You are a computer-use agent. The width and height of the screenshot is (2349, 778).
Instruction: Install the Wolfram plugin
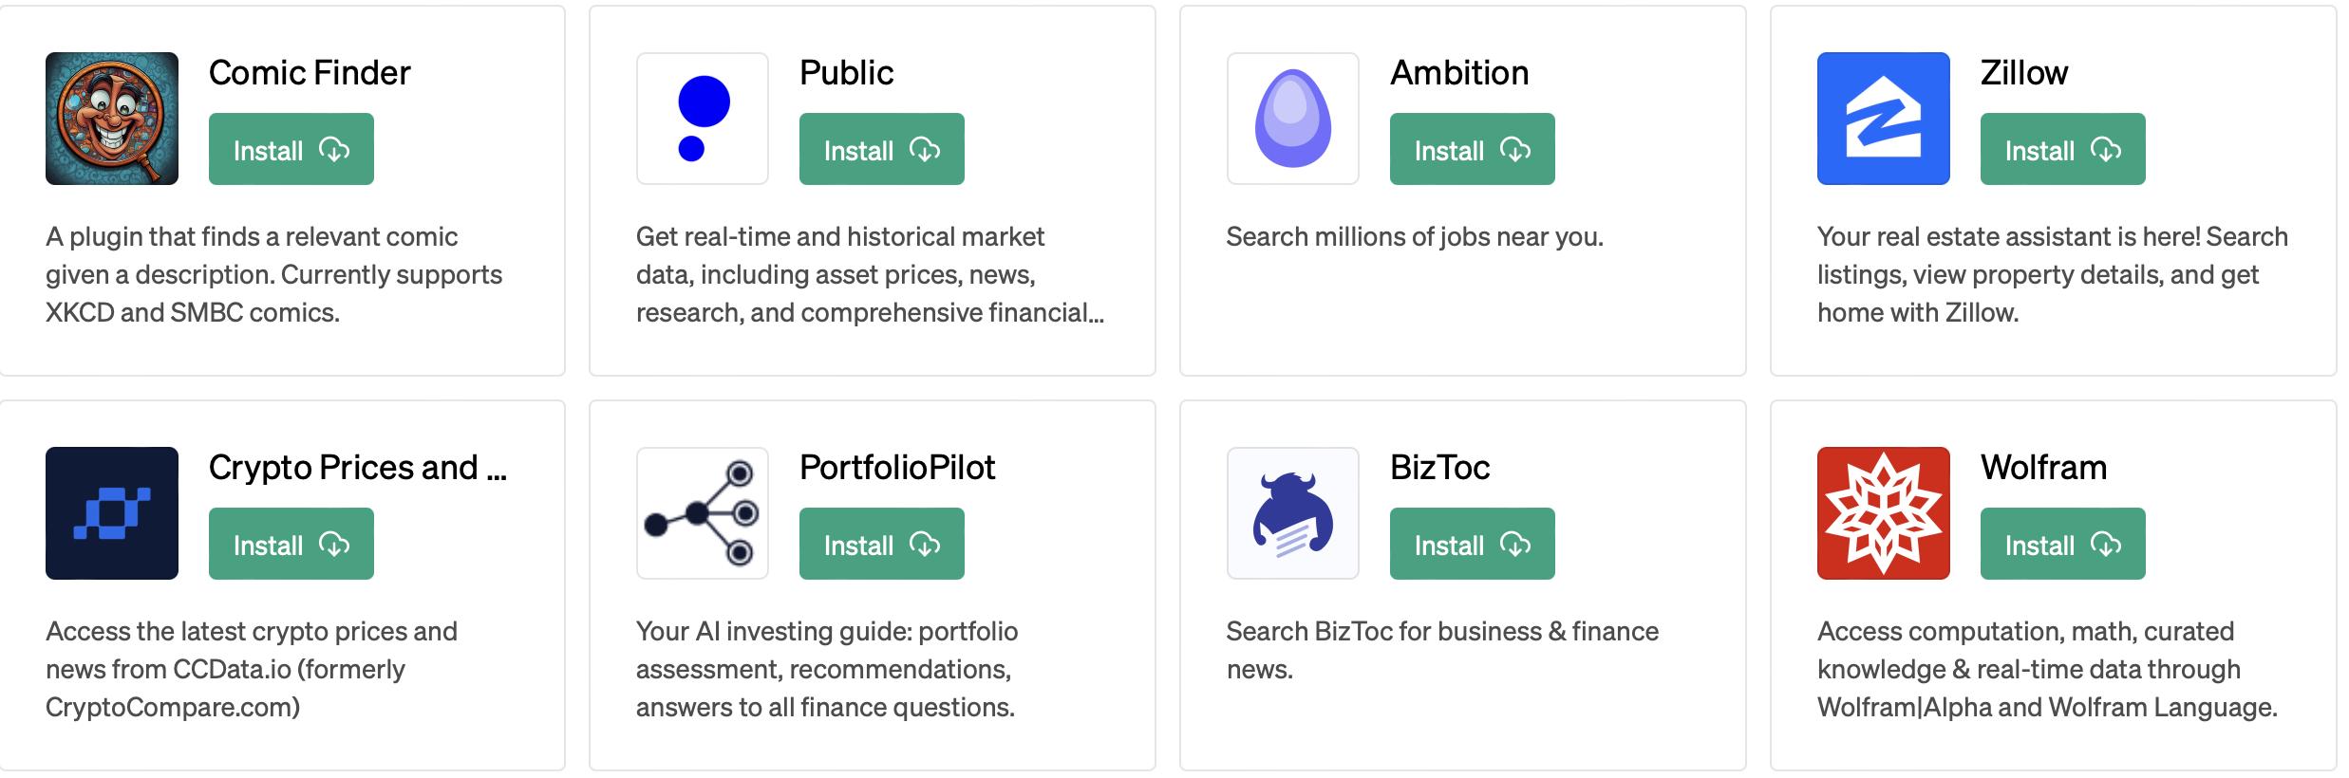click(x=2063, y=544)
